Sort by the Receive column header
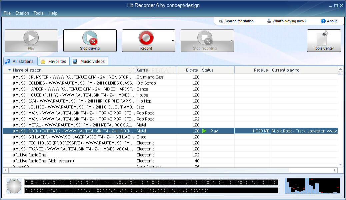The width and height of the screenshot is (346, 200). coord(253,70)
